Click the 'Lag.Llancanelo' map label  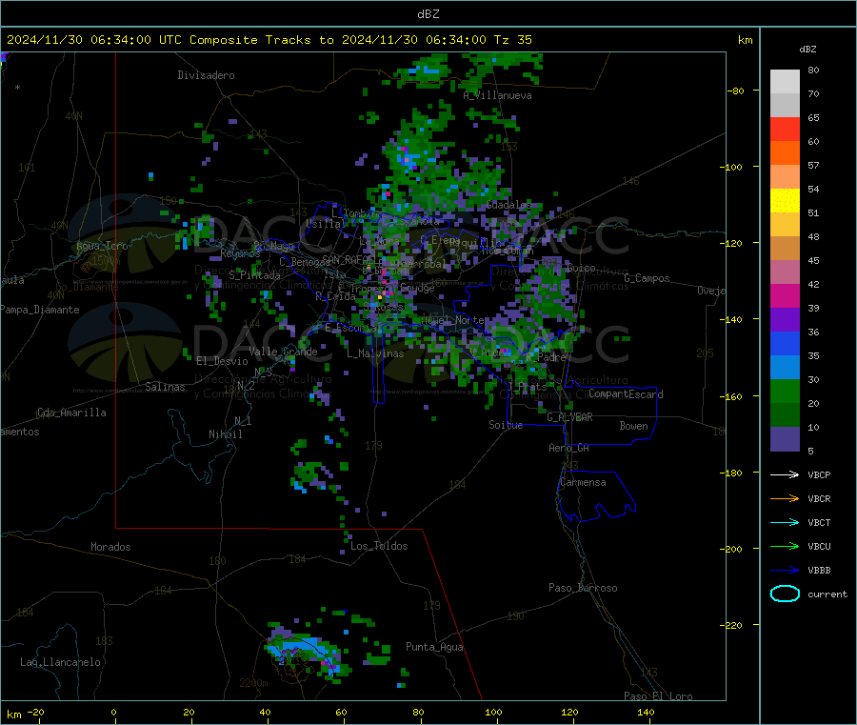click(x=60, y=662)
